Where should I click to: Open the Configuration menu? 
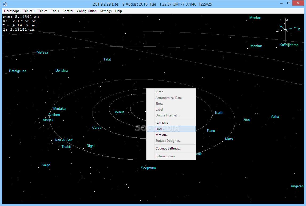[87, 11]
